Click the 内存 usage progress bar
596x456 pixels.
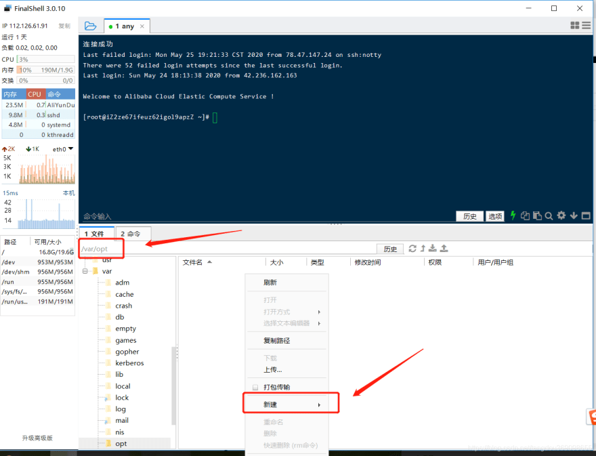click(x=45, y=70)
